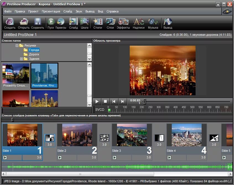Click the green audio waveform track
This screenshot has width=234, height=185.
pos(117,167)
